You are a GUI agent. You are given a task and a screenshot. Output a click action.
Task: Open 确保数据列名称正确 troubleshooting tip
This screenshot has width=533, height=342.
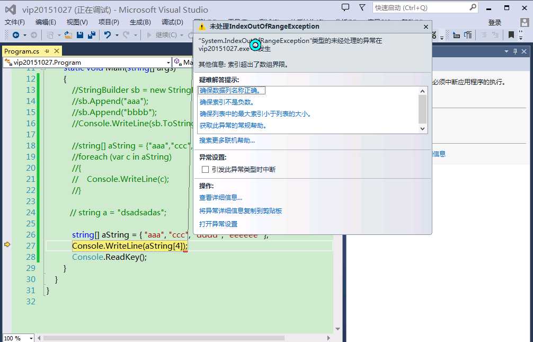(232, 91)
